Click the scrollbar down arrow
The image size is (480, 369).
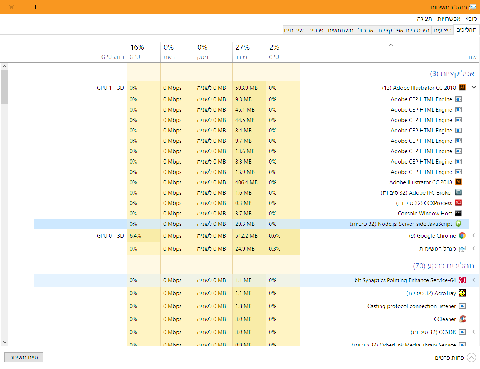pos(4,342)
